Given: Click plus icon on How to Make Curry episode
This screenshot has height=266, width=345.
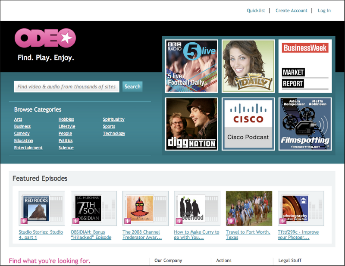Looking at the screenshot, I should click(179, 221).
